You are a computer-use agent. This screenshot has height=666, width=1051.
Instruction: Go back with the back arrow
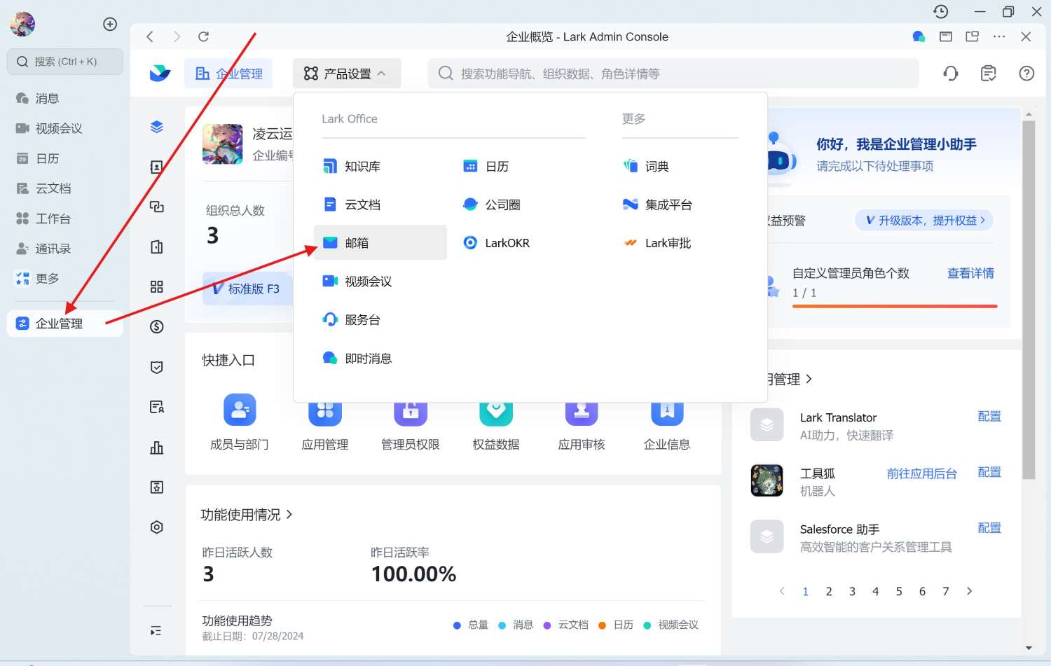point(150,36)
